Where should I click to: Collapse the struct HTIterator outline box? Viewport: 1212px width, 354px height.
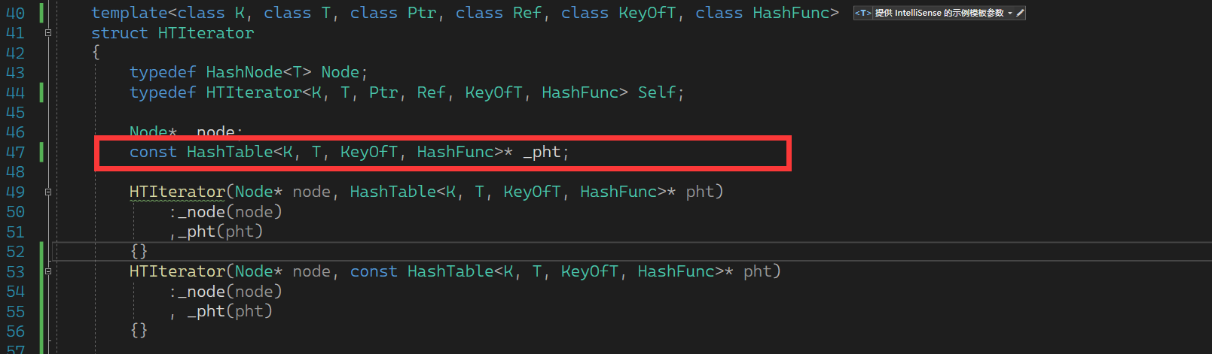pyautogui.click(x=48, y=33)
